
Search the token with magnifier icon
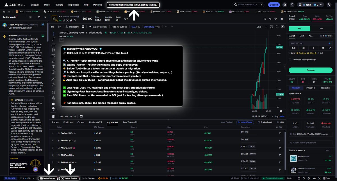[74, 20]
